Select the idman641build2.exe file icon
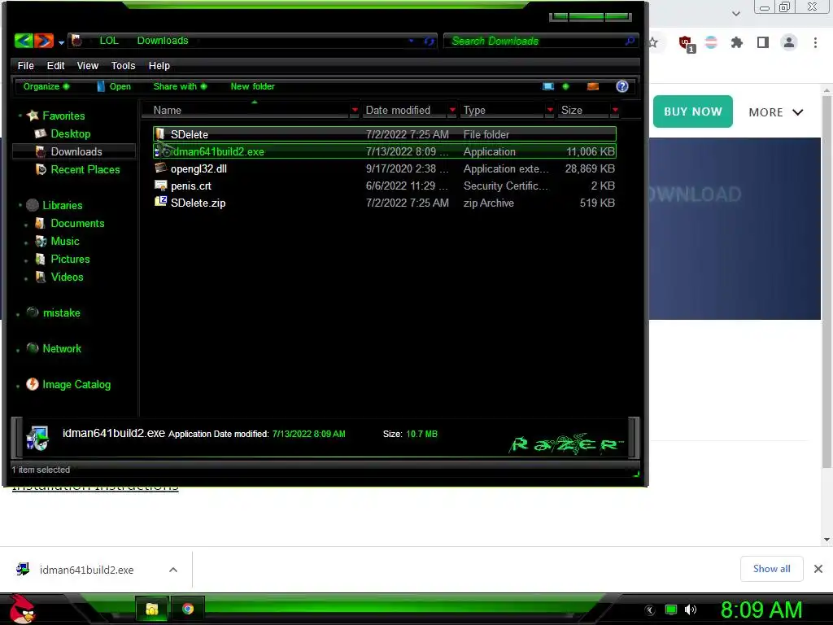Screen dimensions: 833x625 pos(161,151)
